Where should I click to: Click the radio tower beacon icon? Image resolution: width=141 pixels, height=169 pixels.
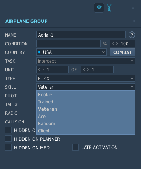[x=109, y=8]
